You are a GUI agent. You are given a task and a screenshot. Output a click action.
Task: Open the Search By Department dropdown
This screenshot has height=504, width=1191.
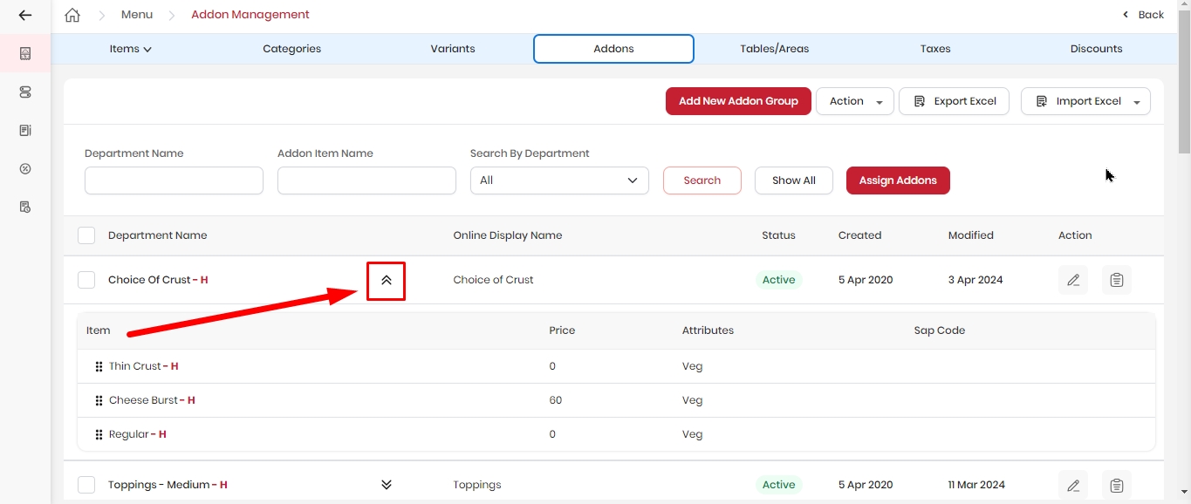[559, 180]
